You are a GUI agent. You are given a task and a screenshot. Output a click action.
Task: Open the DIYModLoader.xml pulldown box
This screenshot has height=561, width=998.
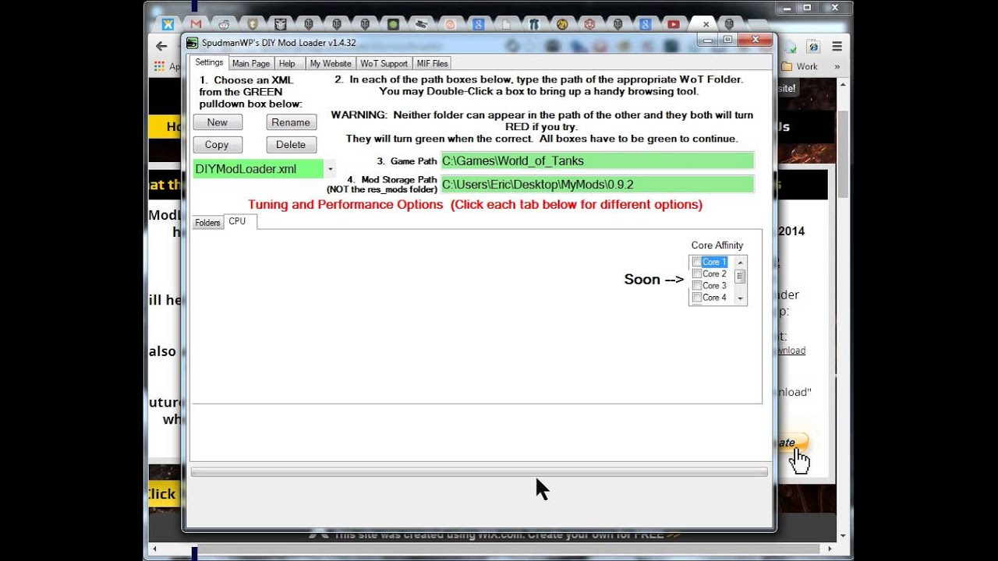(331, 169)
